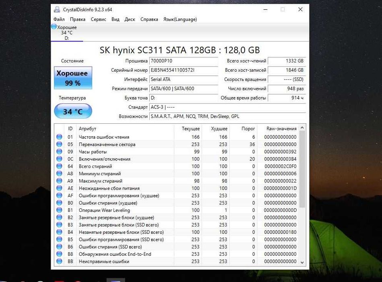The height and width of the screenshot is (282, 382).
Task: Click the status icon for attribute B2
Action: click(x=59, y=217)
